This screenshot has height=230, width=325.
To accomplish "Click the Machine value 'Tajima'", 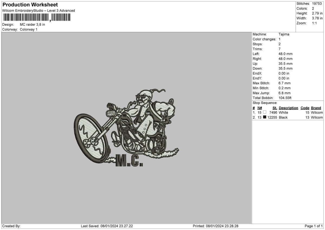I will click(284, 34).
